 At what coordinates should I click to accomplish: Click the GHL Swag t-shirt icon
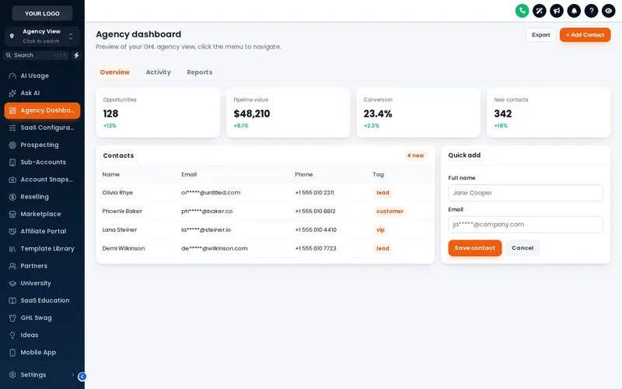12,318
